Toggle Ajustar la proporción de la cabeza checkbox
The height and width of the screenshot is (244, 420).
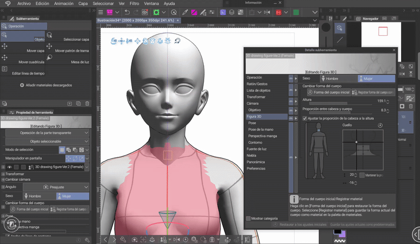[x=305, y=119]
